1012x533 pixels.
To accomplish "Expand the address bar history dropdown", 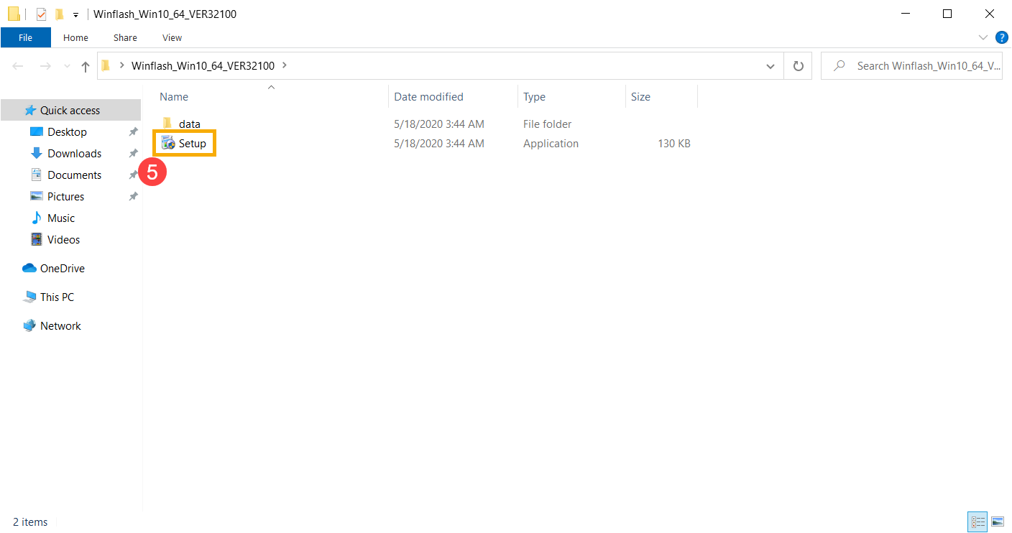I will 770,66.
